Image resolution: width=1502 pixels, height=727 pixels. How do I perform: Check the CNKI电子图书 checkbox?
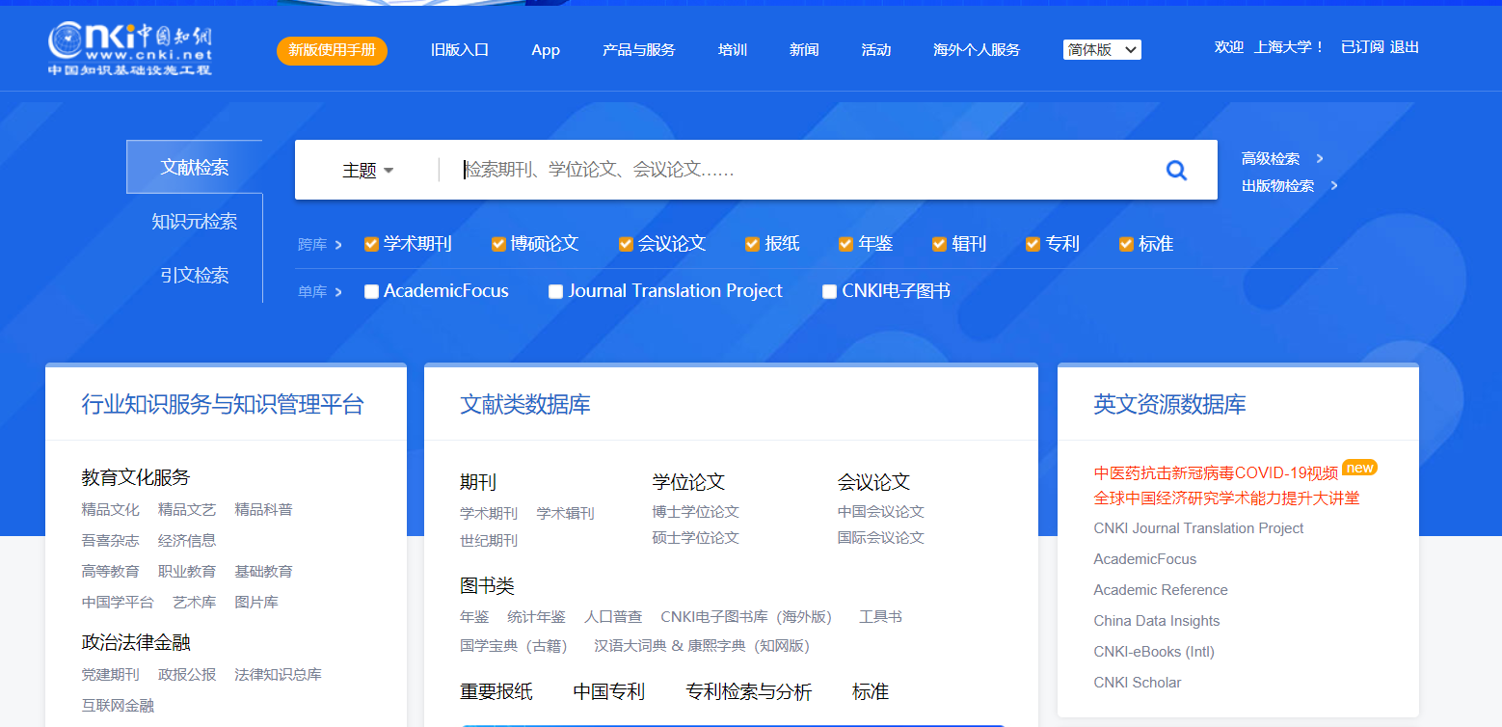click(829, 290)
